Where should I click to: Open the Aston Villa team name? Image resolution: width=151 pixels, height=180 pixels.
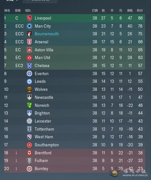(44, 50)
